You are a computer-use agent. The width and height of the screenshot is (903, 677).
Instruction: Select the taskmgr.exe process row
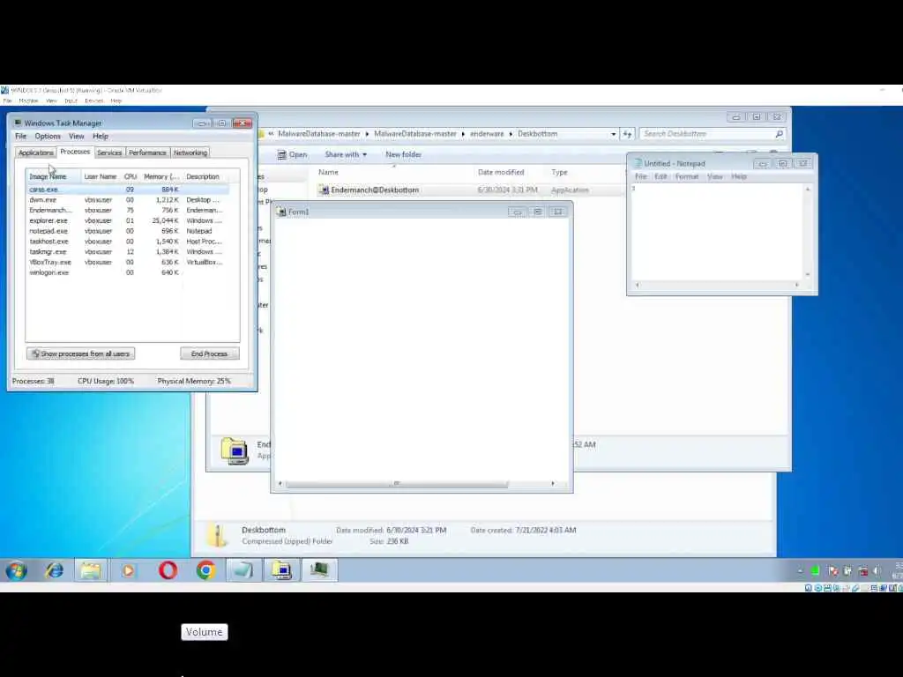click(128, 251)
